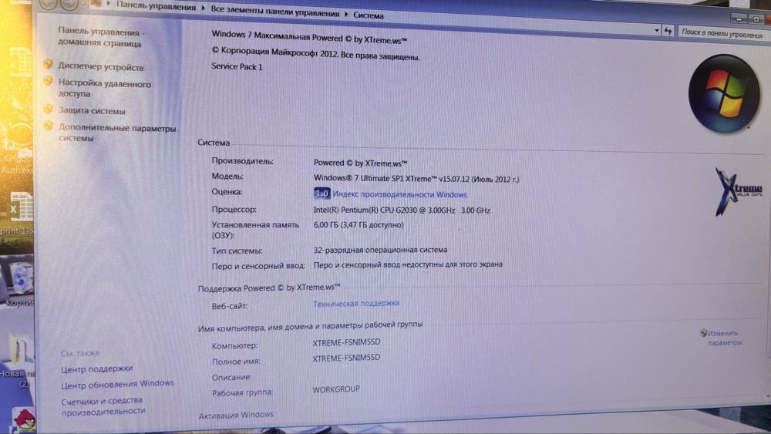Select Новая папка (2) desktop icon
This screenshot has height=434, width=771.
(x=18, y=360)
